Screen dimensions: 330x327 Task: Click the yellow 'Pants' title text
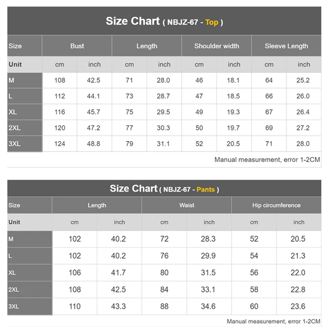tap(206, 189)
